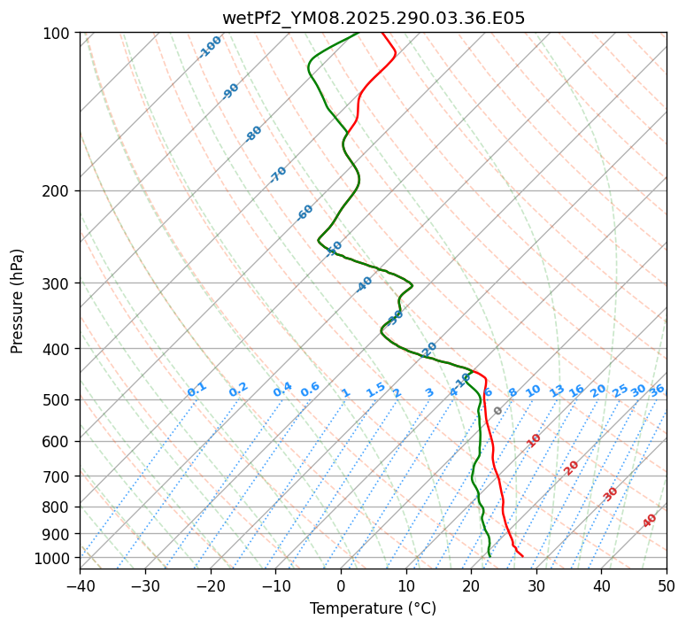This screenshot has width=686, height=627.
Task: Click the 'Pressure (hPa)' y-axis label
Action: click(x=18, y=301)
